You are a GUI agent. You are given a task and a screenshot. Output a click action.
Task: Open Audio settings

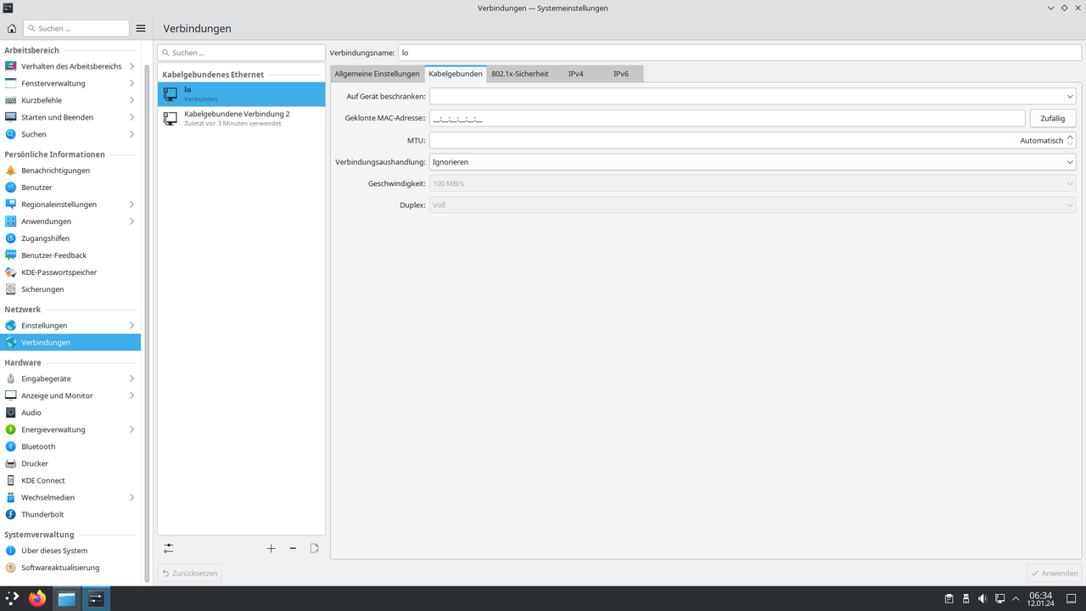[x=70, y=412]
